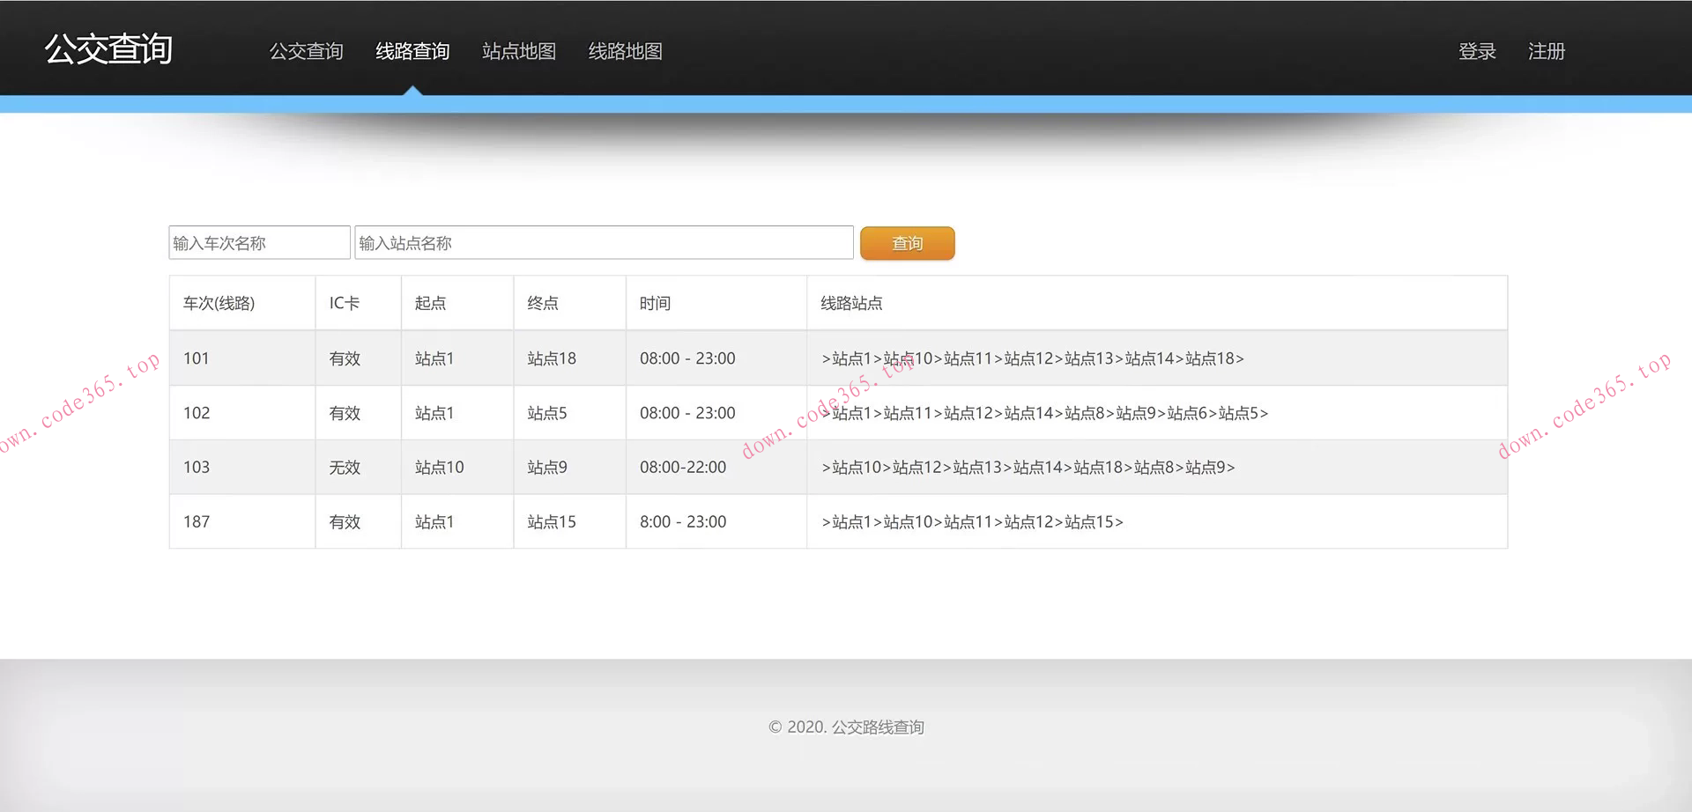Image resolution: width=1692 pixels, height=812 pixels.
Task: Open the 公交查询 navigation tab
Action: point(306,52)
